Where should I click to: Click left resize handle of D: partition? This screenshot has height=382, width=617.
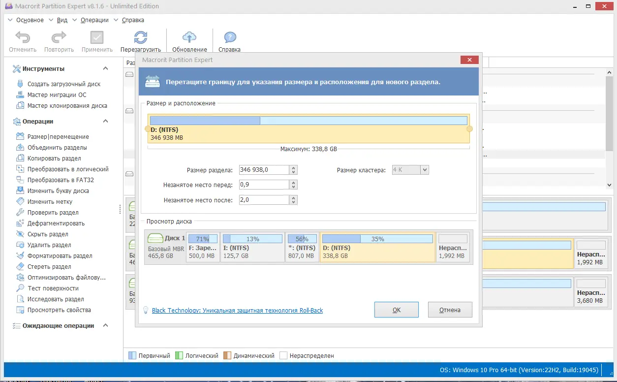[147, 128]
